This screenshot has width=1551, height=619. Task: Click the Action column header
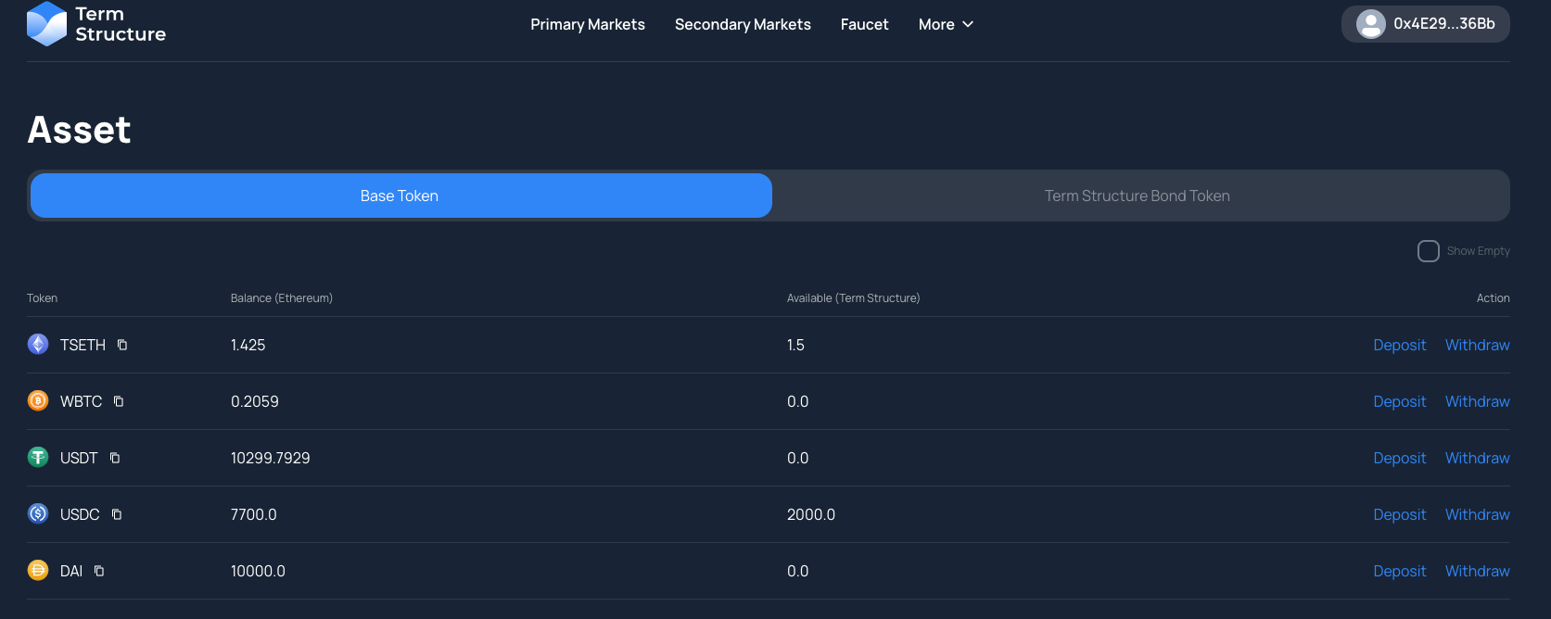click(x=1494, y=298)
